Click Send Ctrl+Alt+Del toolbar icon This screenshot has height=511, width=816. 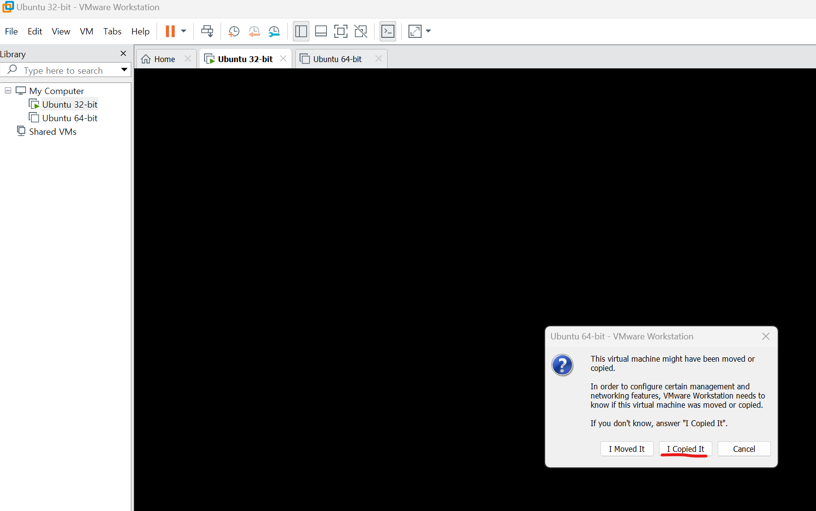[x=207, y=32]
